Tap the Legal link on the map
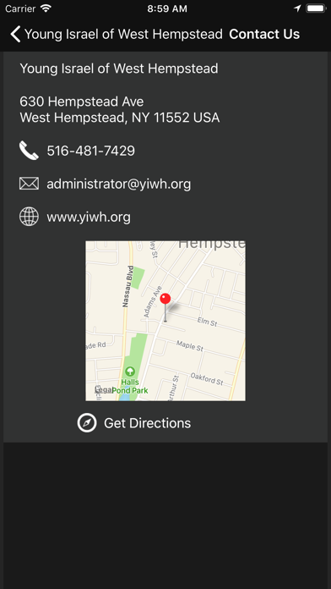 coord(104,390)
